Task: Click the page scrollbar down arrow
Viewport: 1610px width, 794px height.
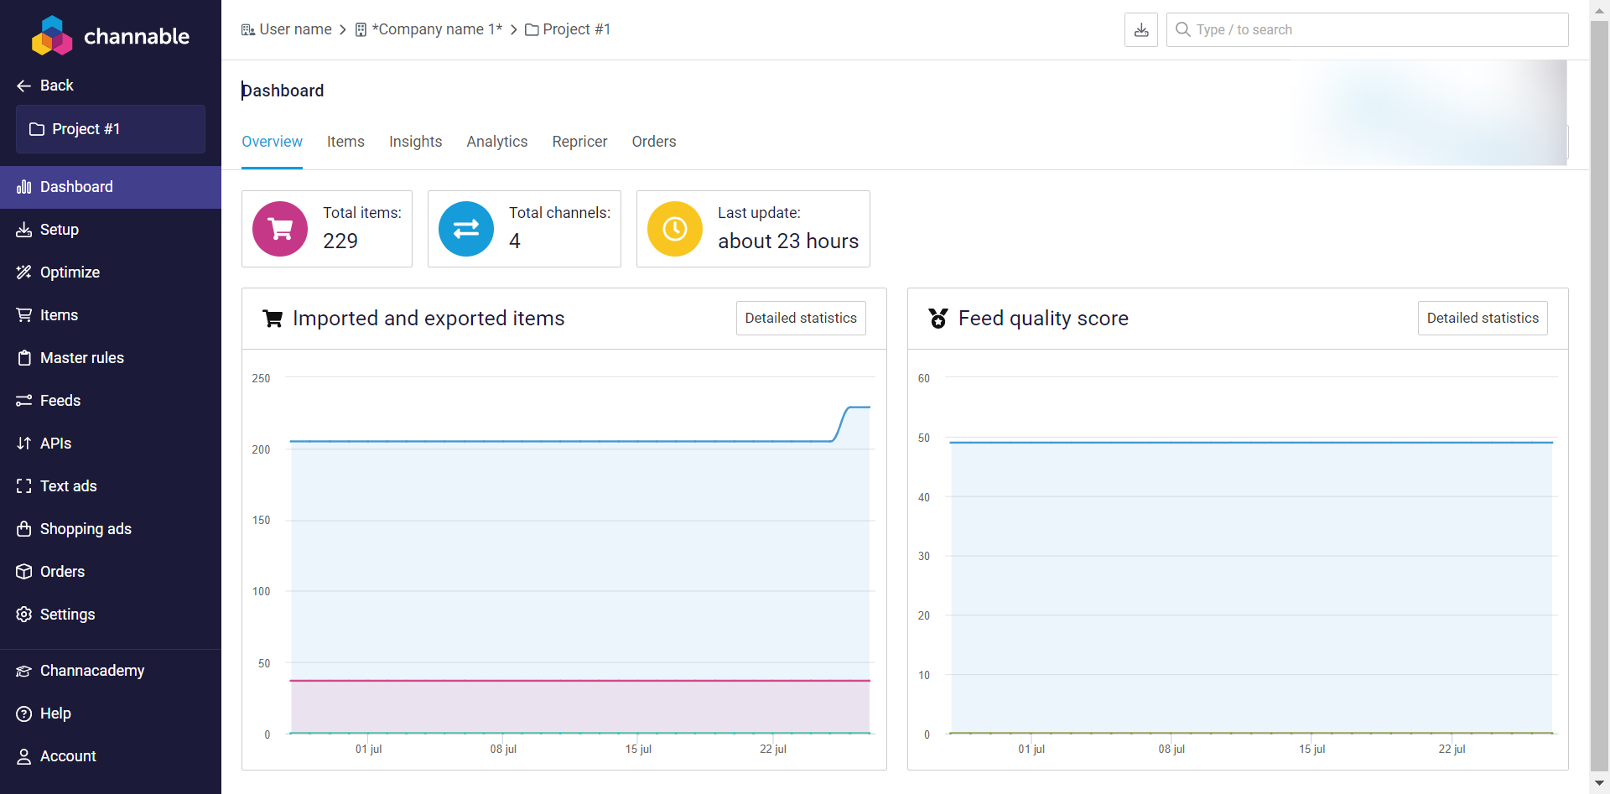Action: pos(1599,783)
